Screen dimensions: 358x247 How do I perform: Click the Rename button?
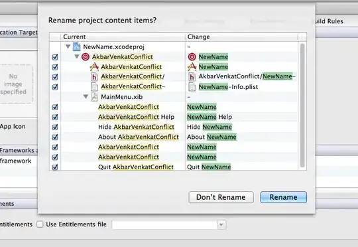[x=283, y=197]
